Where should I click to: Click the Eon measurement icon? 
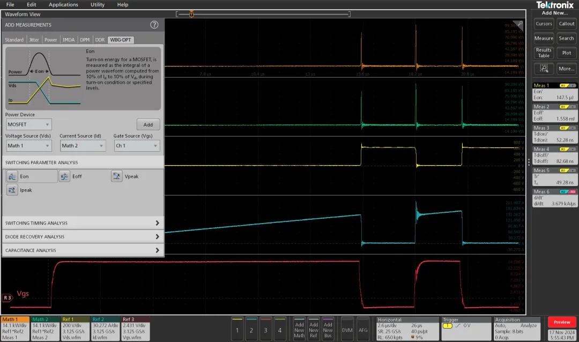12,176
